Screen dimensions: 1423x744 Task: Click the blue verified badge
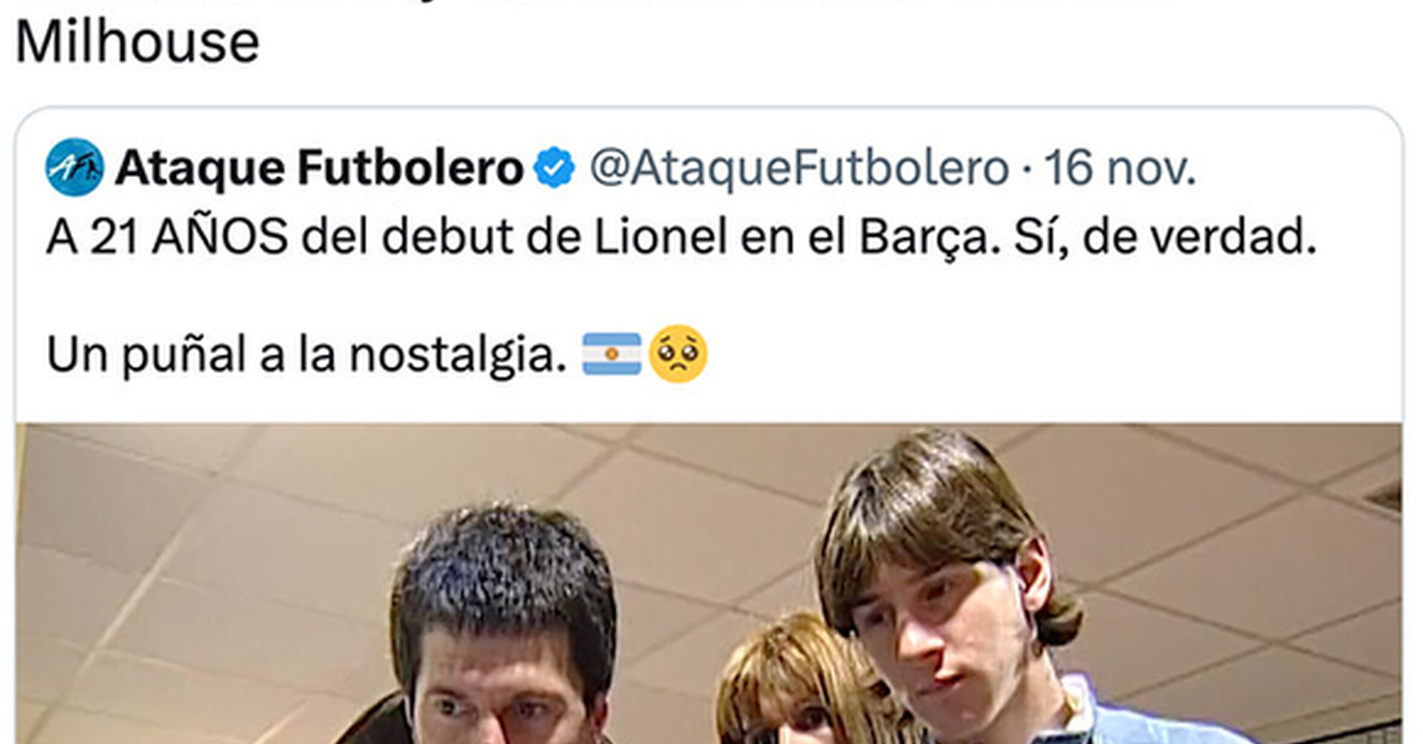click(x=554, y=168)
